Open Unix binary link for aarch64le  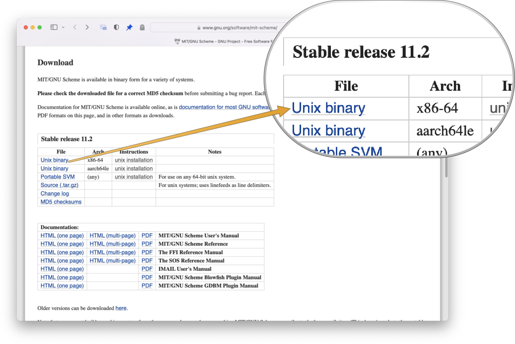[x=54, y=168]
